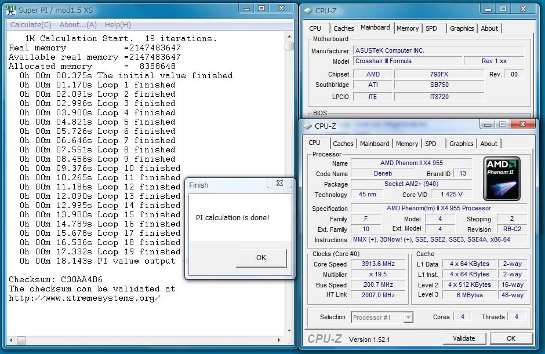
Task: Open Graphics tab in front CPU-Z window
Action: pyautogui.click(x=461, y=144)
